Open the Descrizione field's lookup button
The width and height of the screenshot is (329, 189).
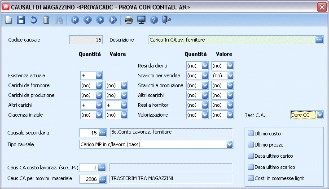click(319, 40)
